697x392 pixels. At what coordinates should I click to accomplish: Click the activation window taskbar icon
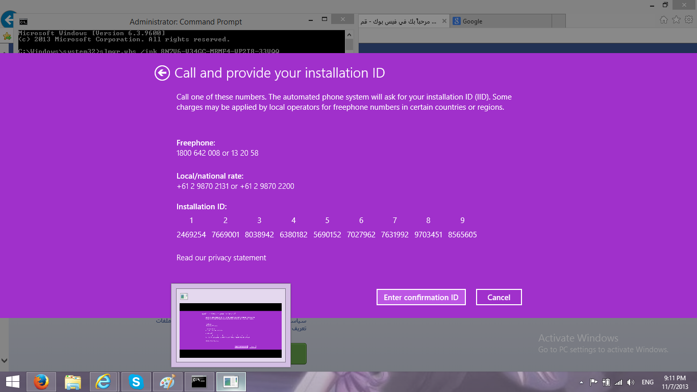[231, 382]
